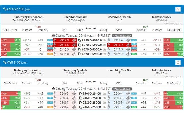184x115 pixels.
Task: Copy contract 6910.0-6950.0 via clipboard icon
Action: (79, 40)
